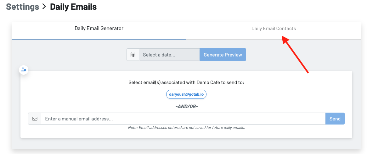
Task: Click the Daily Emails page heading
Action: click(73, 7)
